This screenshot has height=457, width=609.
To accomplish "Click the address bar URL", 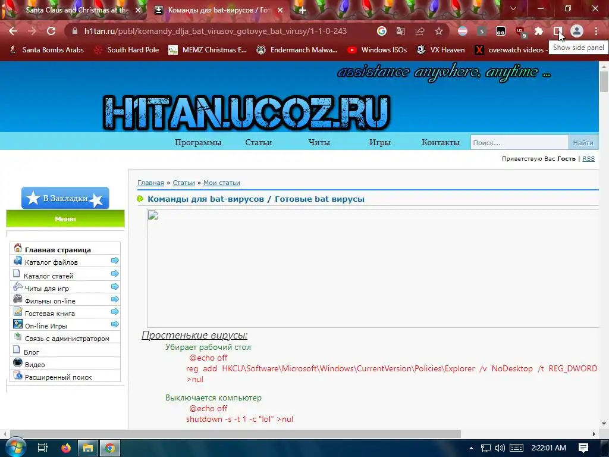I will coord(215,31).
